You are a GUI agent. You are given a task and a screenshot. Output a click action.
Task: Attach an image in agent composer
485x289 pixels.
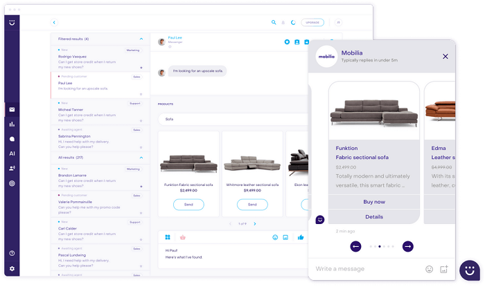point(285,237)
